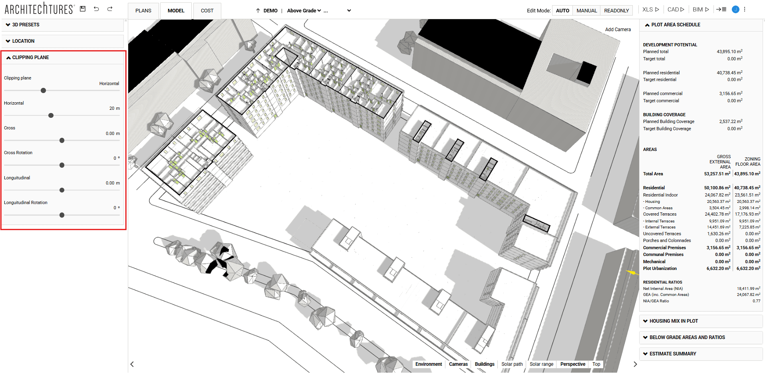Set edit mode to READONLY

[616, 10]
